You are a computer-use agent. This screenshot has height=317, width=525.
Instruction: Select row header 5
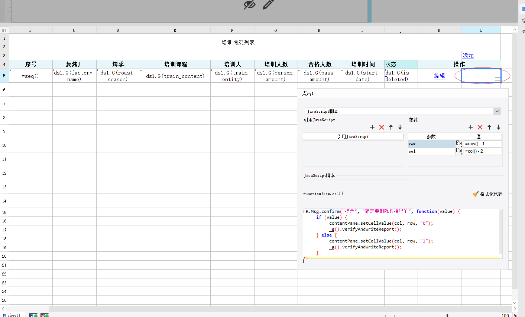click(x=4, y=76)
